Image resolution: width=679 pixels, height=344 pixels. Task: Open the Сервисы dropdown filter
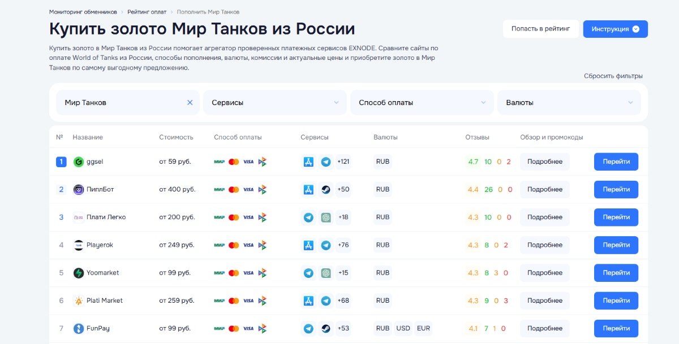pos(275,102)
